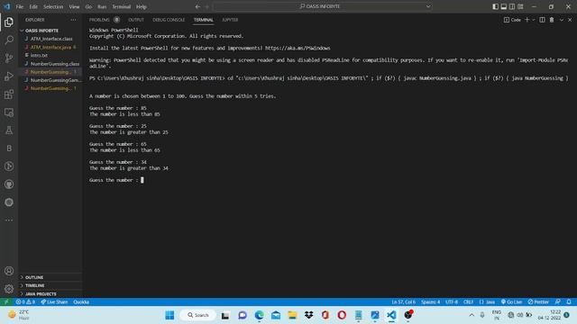This screenshot has width=577, height=324.
Task: Click Quokka in status bar
Action: click(81, 302)
